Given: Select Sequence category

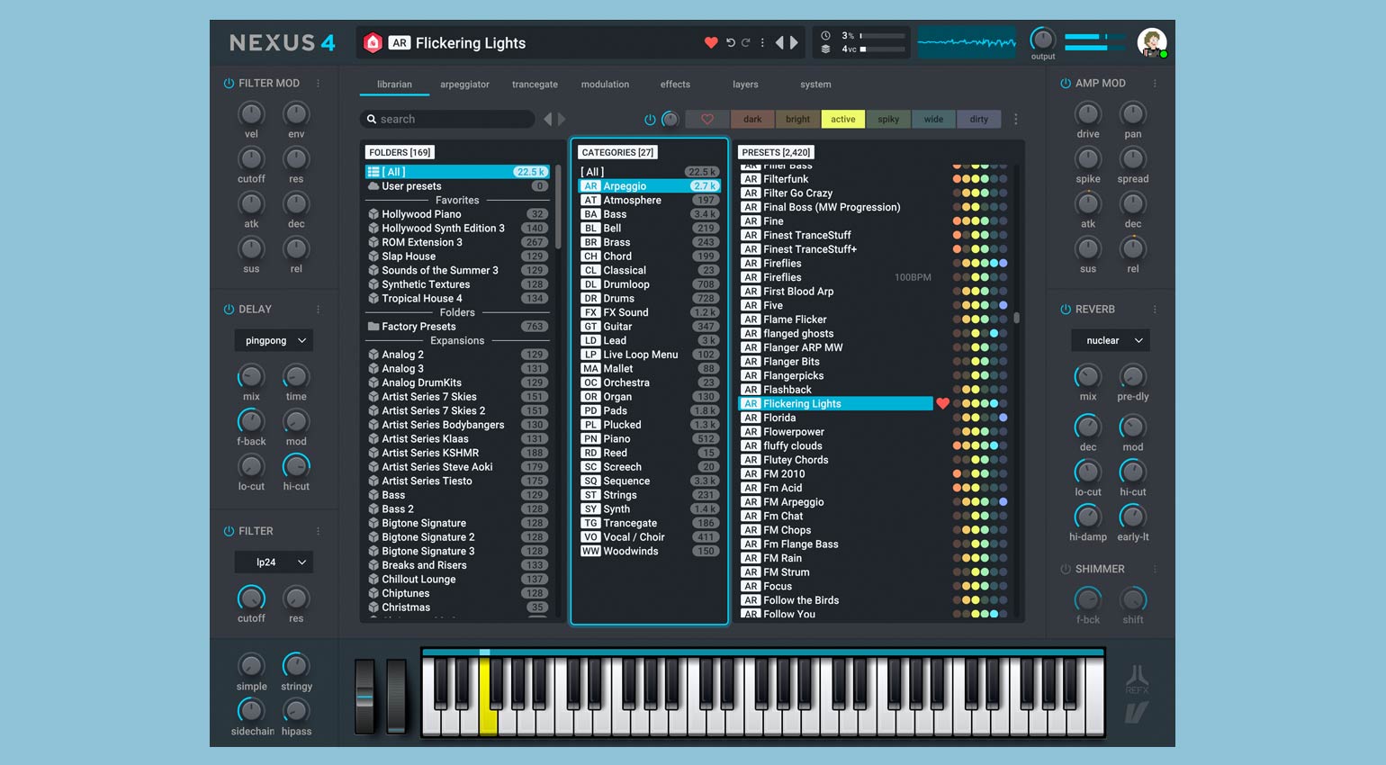Looking at the screenshot, I should coord(649,481).
